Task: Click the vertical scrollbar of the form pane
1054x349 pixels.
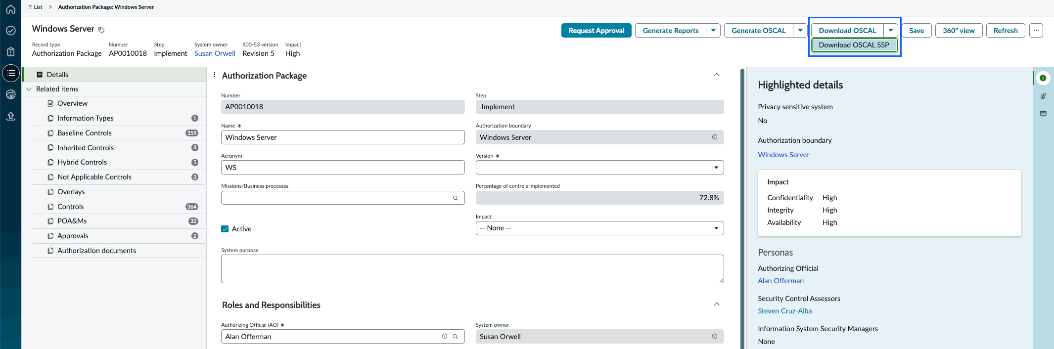Action: pos(742,208)
